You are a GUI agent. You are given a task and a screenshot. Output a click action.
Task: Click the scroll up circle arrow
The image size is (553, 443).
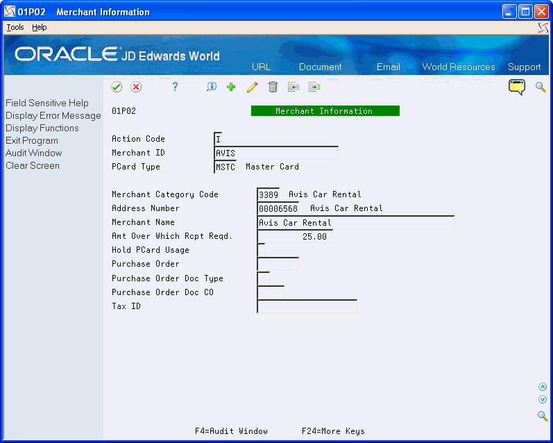(543, 387)
